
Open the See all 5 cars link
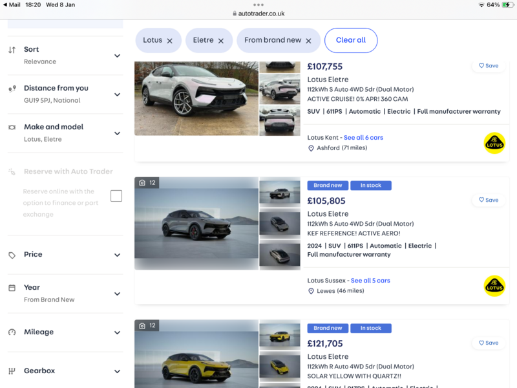click(370, 281)
